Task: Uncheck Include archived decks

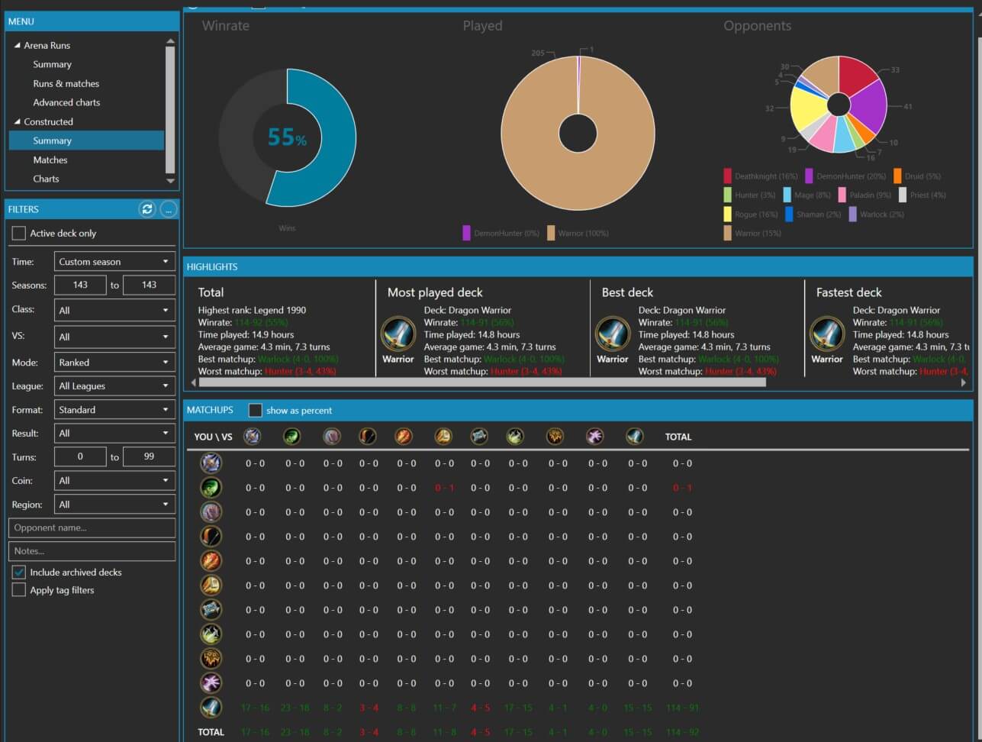Action: tap(19, 572)
